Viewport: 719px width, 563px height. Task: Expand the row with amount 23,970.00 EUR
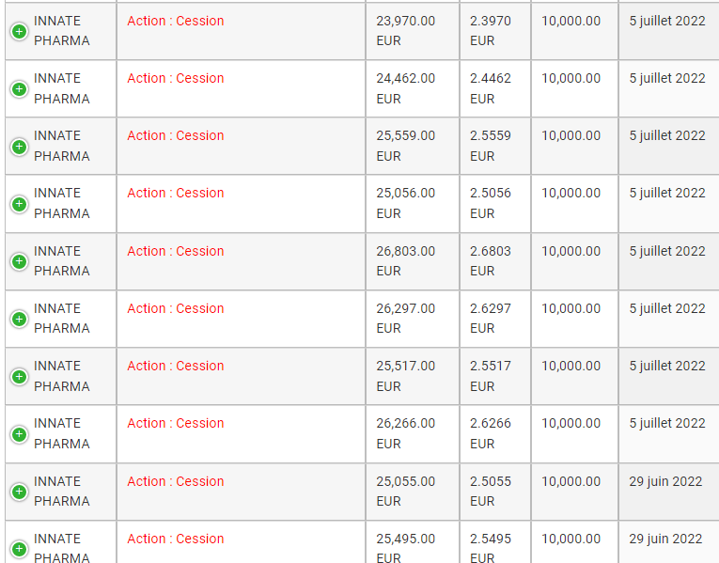[x=19, y=32]
